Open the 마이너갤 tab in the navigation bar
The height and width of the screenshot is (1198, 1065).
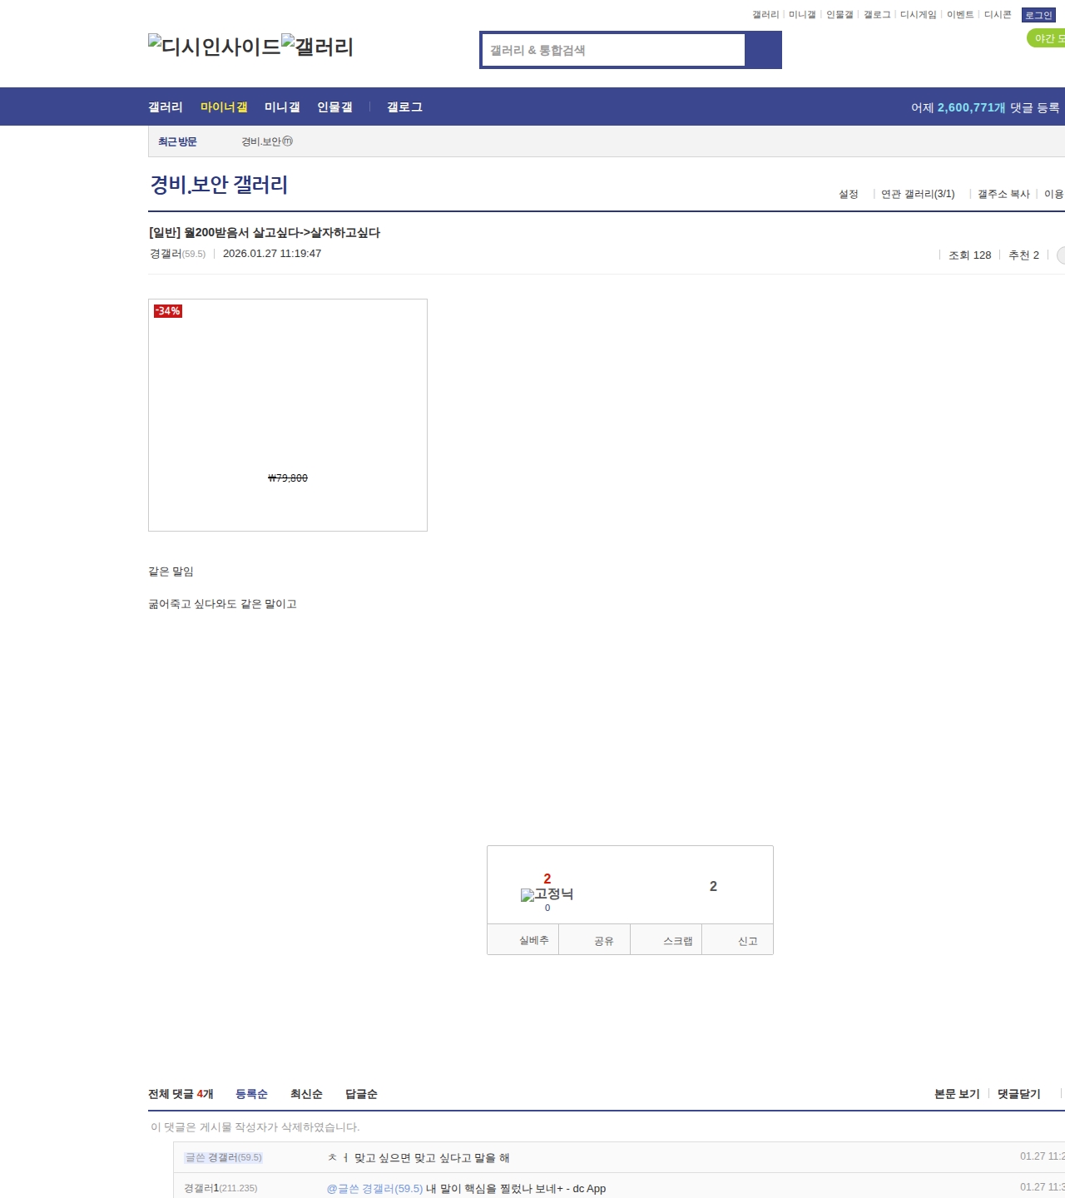pos(224,107)
